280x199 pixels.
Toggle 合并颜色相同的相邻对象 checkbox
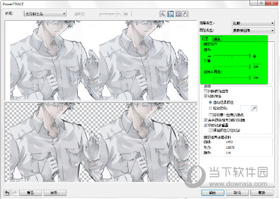click(205, 120)
